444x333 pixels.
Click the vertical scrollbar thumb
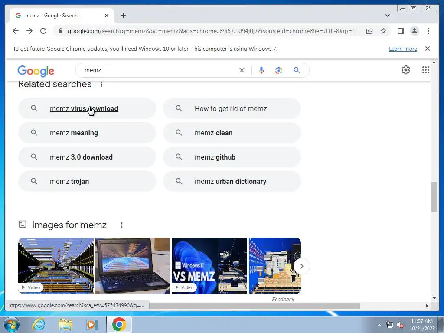(434, 197)
